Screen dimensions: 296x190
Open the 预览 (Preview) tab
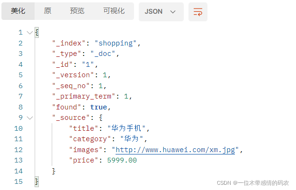pyautogui.click(x=77, y=11)
